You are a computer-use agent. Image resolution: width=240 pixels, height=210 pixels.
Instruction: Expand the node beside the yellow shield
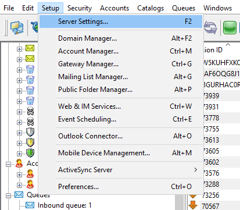click(19, 143)
